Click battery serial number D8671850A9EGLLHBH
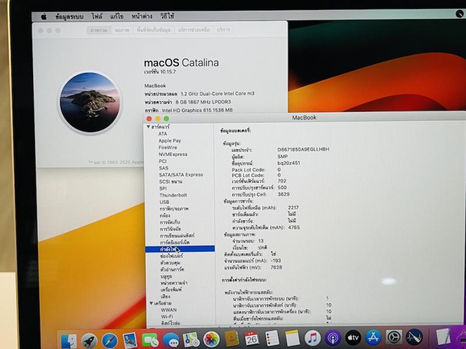466x349 pixels. click(x=303, y=149)
